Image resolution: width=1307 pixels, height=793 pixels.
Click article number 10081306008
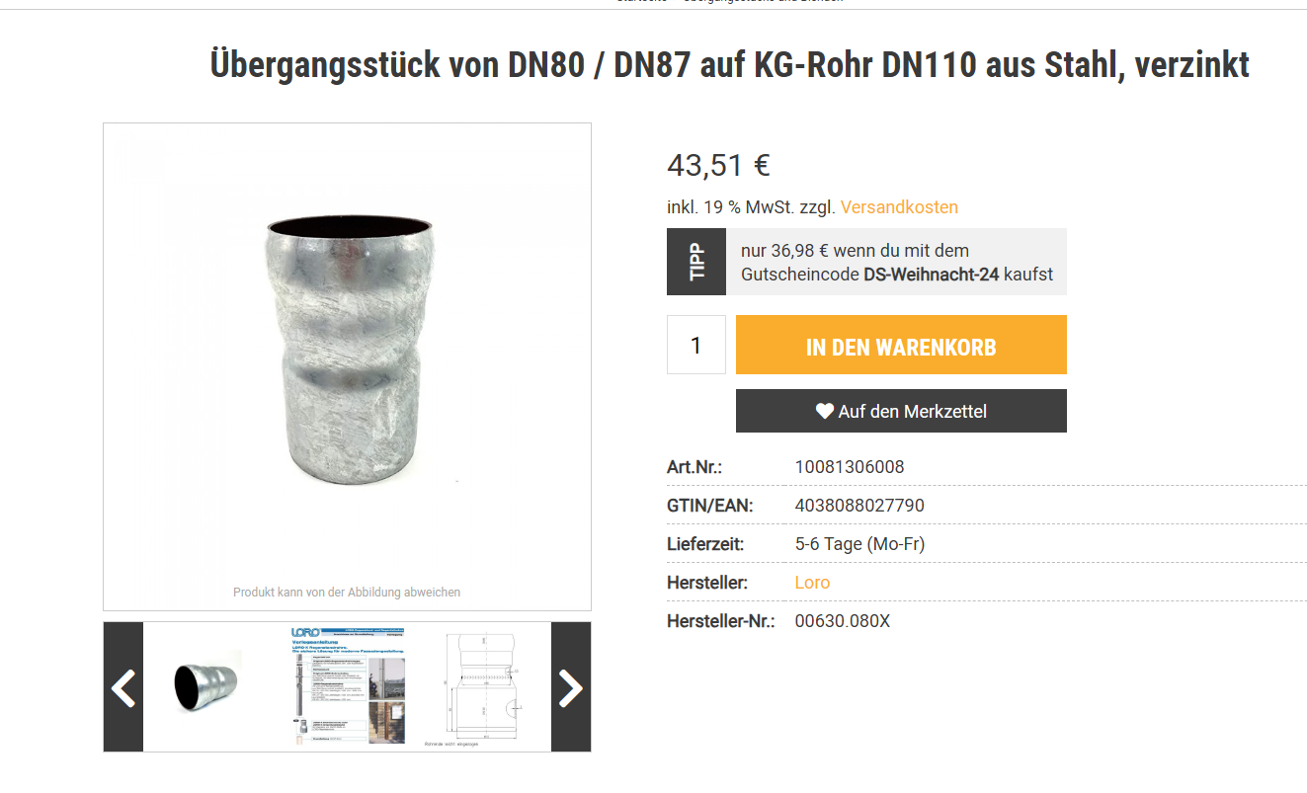pos(850,467)
